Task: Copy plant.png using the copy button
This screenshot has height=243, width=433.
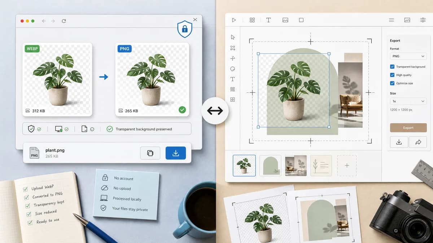Action: [150, 153]
